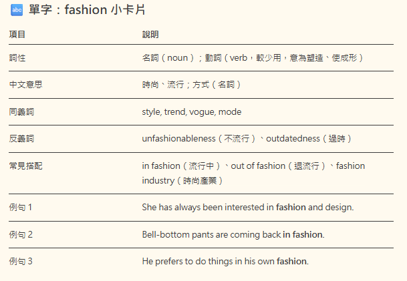Click the 詞性 row label
Screen dimensions: 407x281
click(x=17, y=57)
